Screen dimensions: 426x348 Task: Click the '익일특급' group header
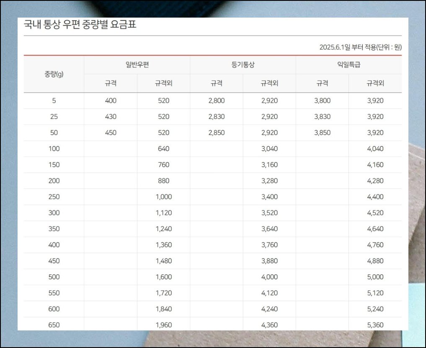click(349, 64)
